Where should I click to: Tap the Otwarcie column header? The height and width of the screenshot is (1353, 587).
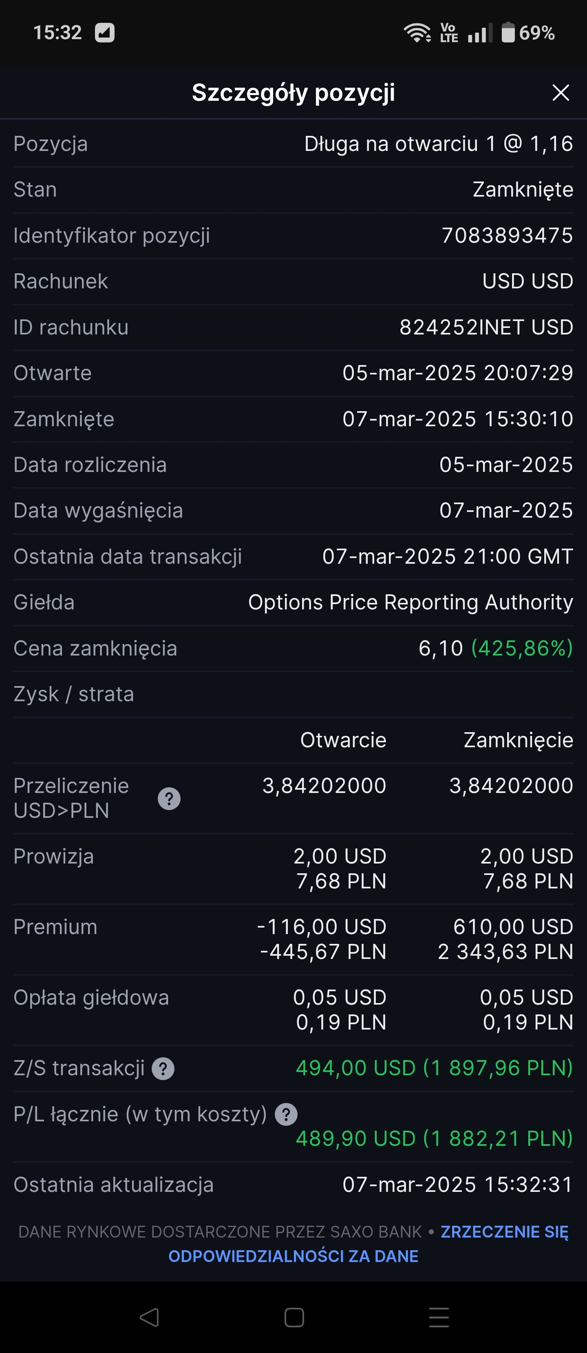tap(343, 740)
